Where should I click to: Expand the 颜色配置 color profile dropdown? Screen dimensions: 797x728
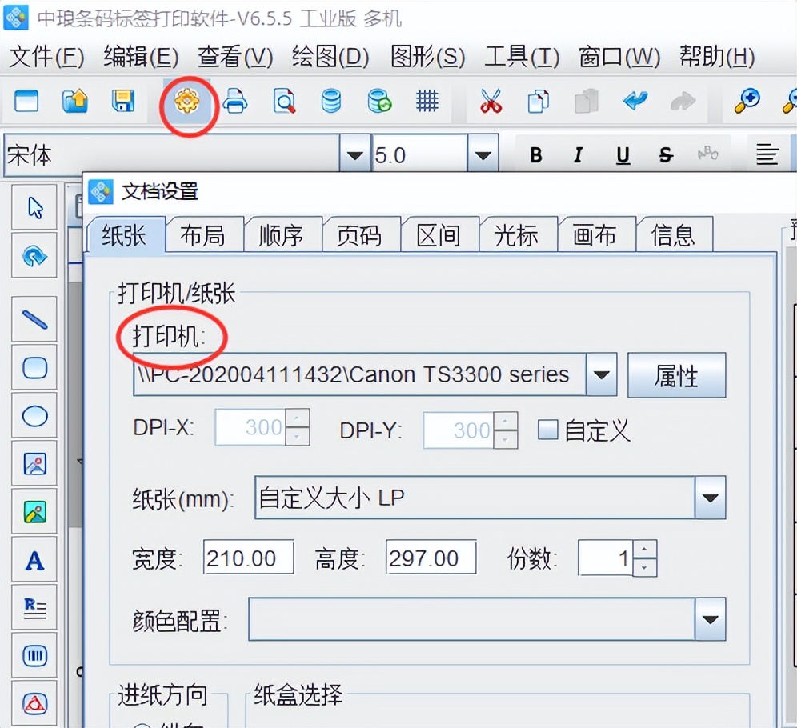point(710,619)
